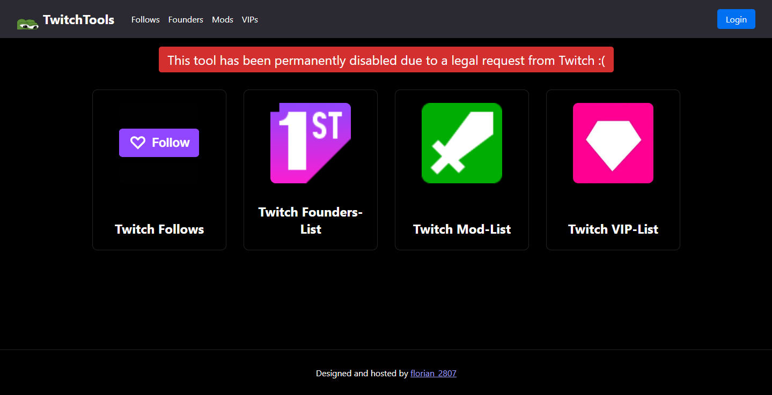Click the 'Designed and hosted by' footer text
Screen dimensions: 772x395
tap(362, 374)
